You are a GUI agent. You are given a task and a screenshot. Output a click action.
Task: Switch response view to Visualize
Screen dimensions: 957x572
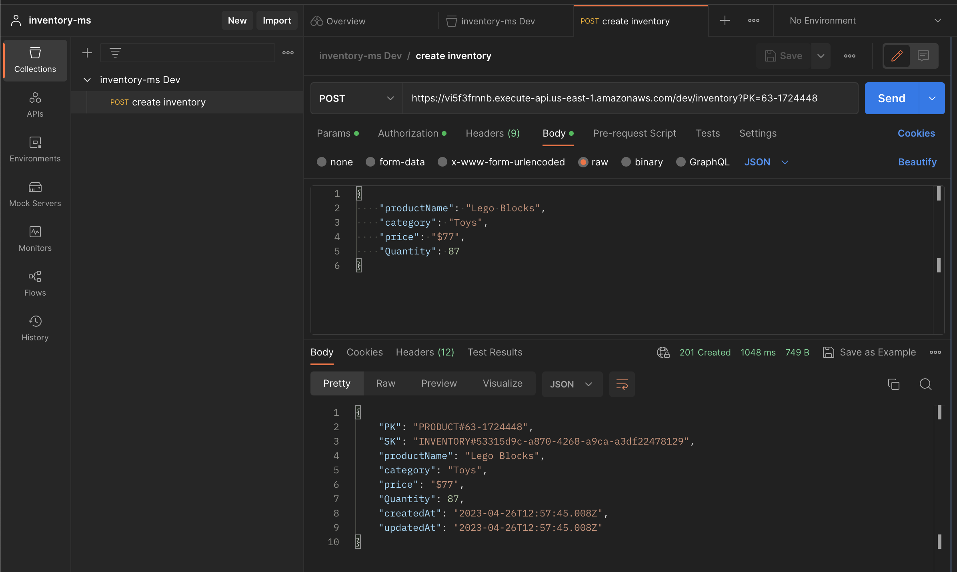[503, 383]
